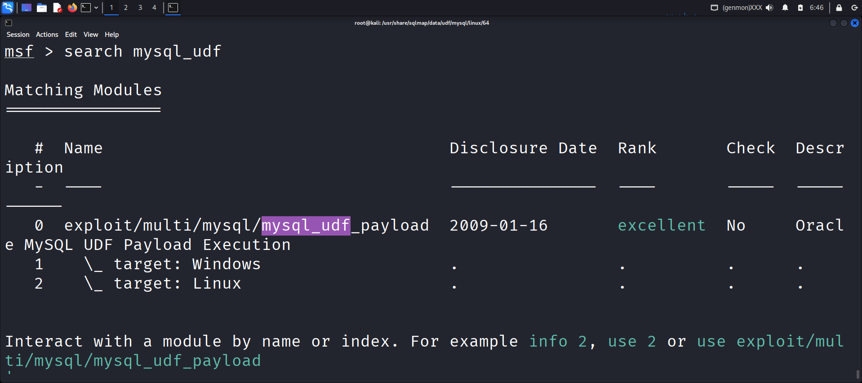Switch to workspace 4
The width and height of the screenshot is (862, 383).
(x=154, y=8)
